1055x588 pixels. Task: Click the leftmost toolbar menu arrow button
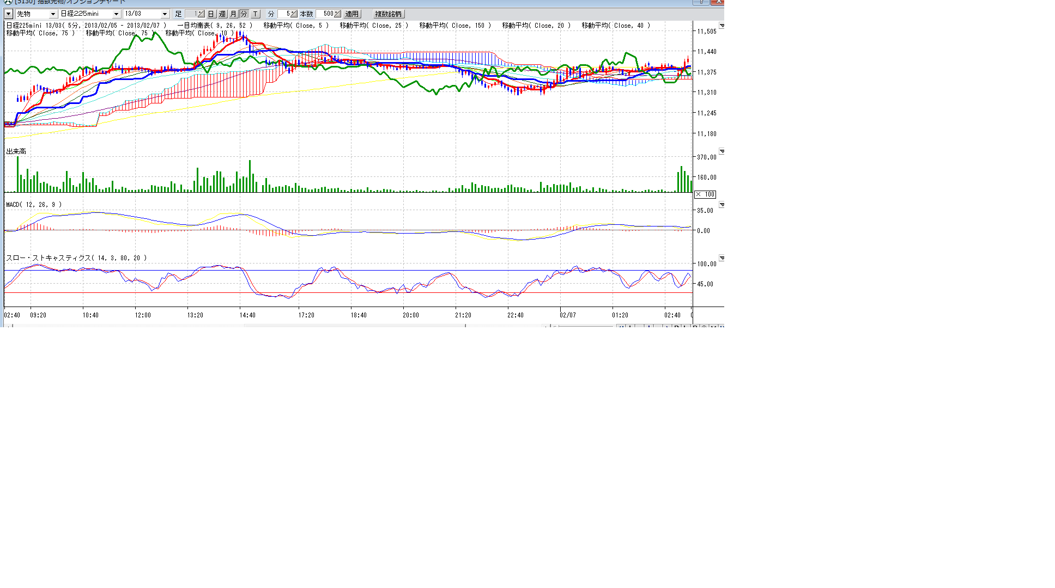pos(9,14)
